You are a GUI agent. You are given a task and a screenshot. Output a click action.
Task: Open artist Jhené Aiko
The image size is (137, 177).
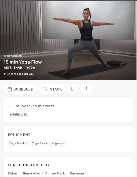point(31,173)
